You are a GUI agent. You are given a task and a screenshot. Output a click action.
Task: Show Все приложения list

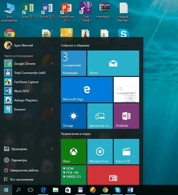[x=19, y=179]
